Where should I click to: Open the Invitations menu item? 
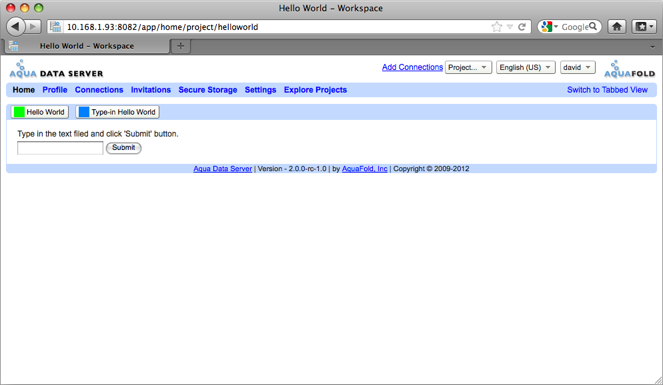151,90
